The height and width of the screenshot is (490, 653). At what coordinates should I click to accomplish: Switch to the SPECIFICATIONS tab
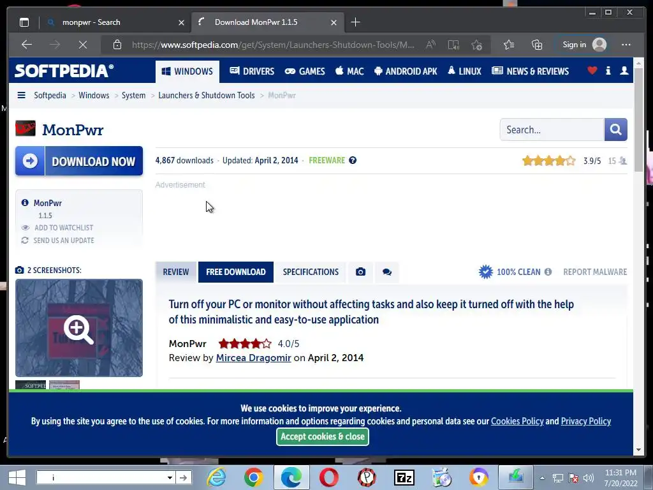tap(311, 272)
